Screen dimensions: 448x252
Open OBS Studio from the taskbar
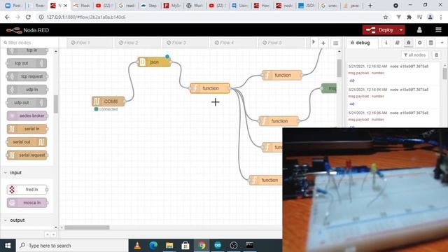tap(234, 246)
